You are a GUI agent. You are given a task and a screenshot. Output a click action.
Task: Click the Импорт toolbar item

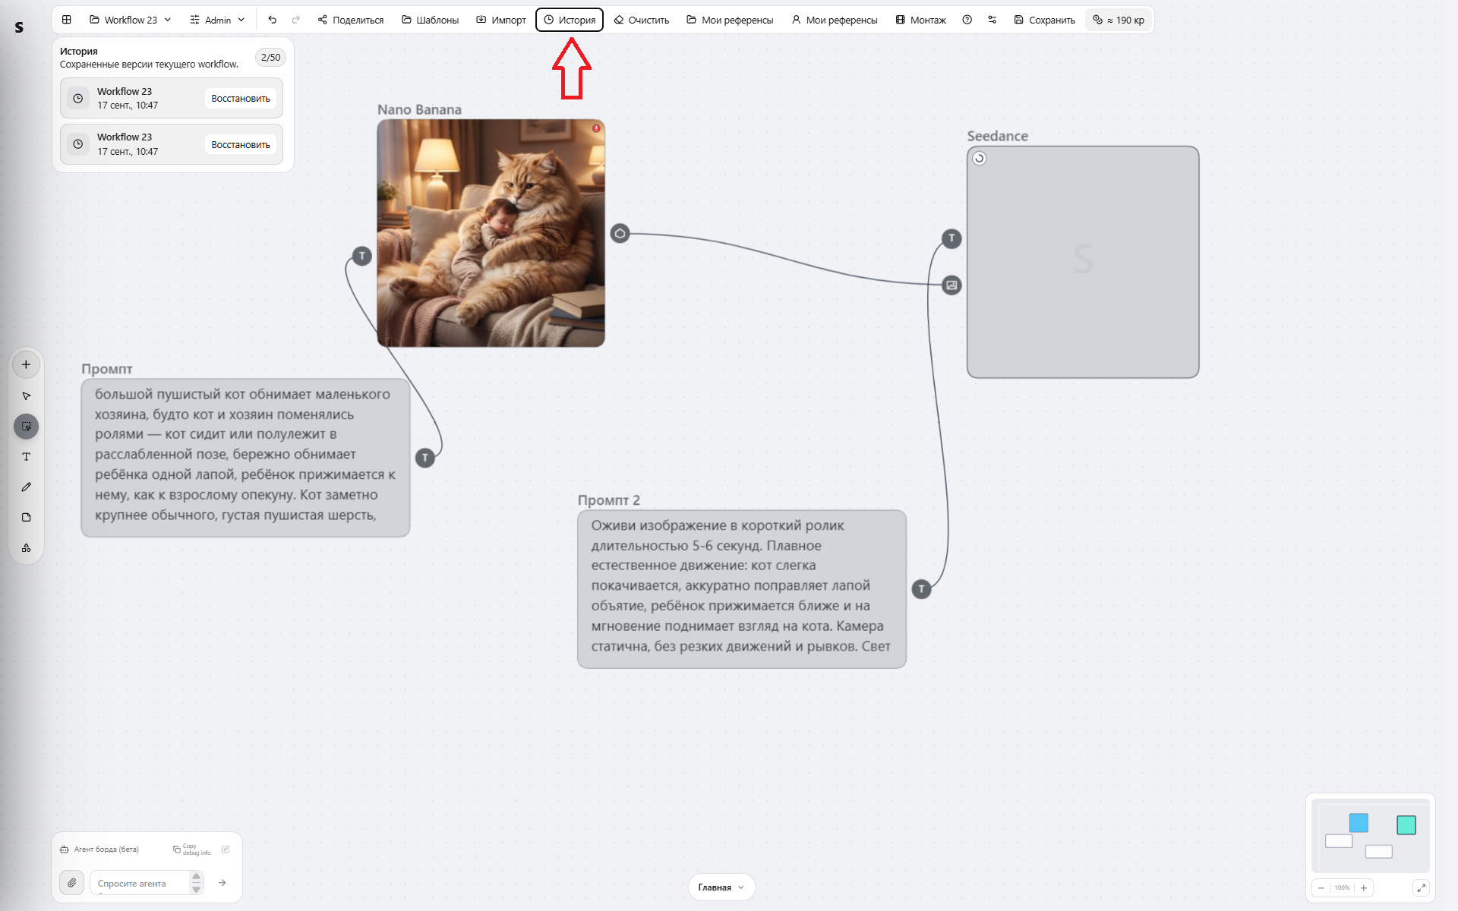501,20
